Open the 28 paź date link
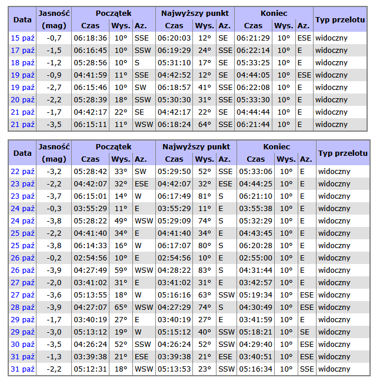The width and height of the screenshot is (383, 391). click(22, 307)
